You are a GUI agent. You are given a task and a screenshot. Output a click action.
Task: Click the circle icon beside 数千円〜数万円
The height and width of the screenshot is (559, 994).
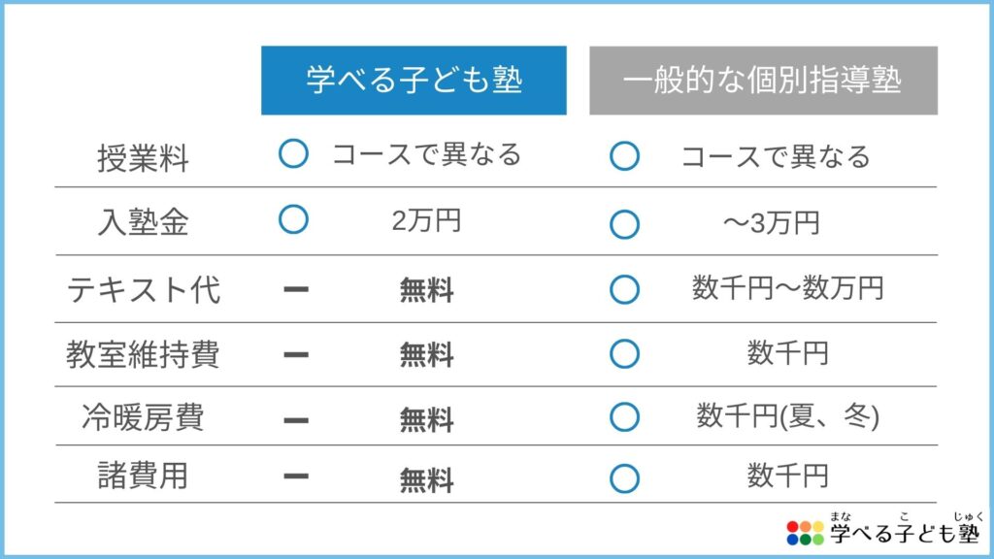coord(624,289)
